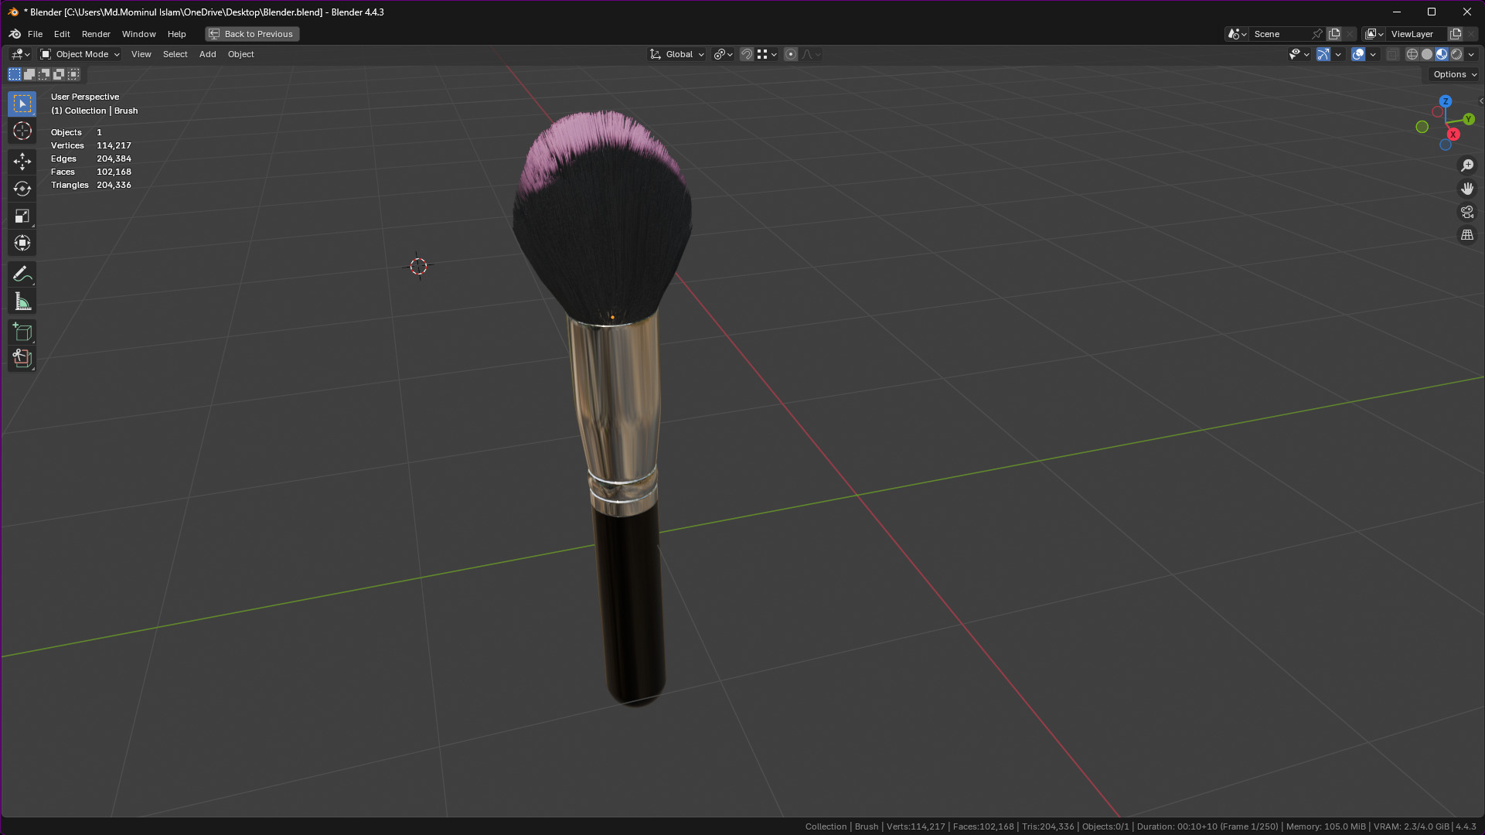Open the viewport Select menu
Viewport: 1485px width, 835px height.
(x=175, y=54)
